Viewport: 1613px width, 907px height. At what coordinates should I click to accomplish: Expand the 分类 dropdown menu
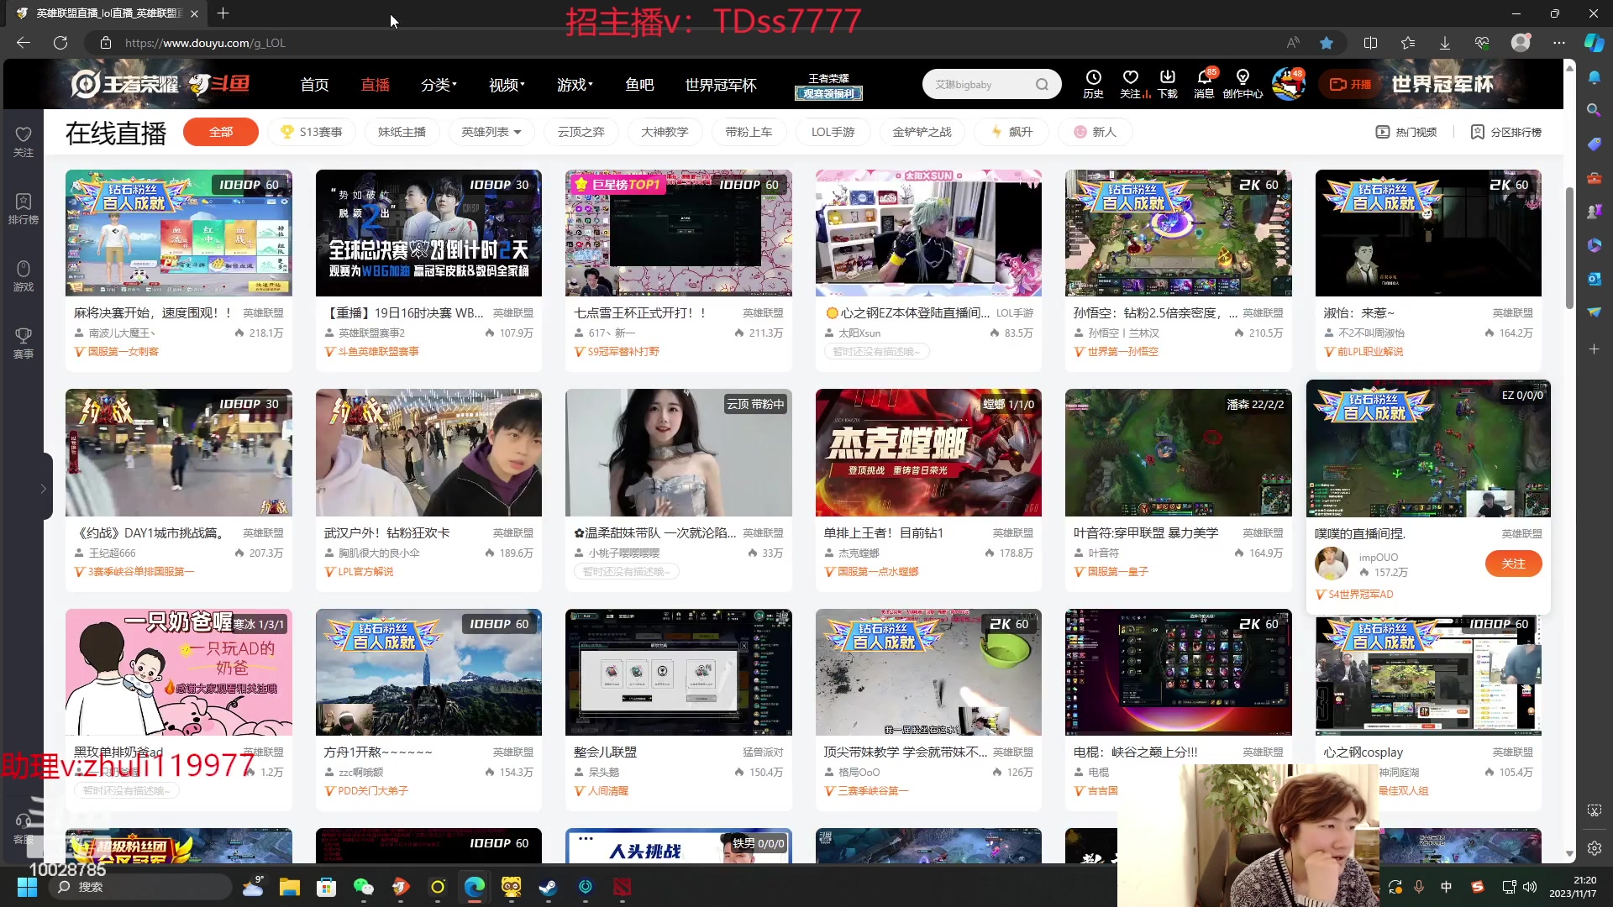(x=439, y=85)
